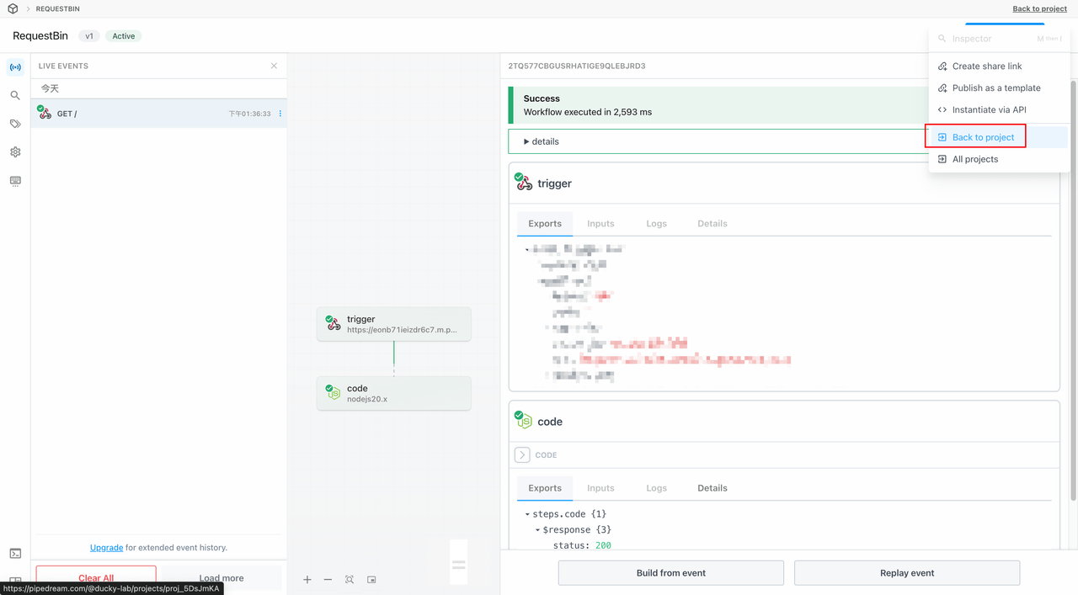Screen dimensions: 1078x595
Task: Click the Node.js icon on code canvas node
Action: [x=334, y=393]
